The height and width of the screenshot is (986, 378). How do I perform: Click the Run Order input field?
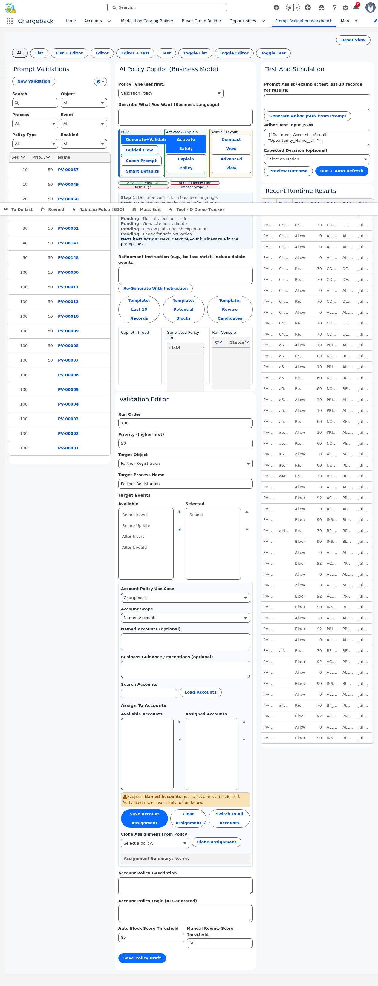click(186, 423)
